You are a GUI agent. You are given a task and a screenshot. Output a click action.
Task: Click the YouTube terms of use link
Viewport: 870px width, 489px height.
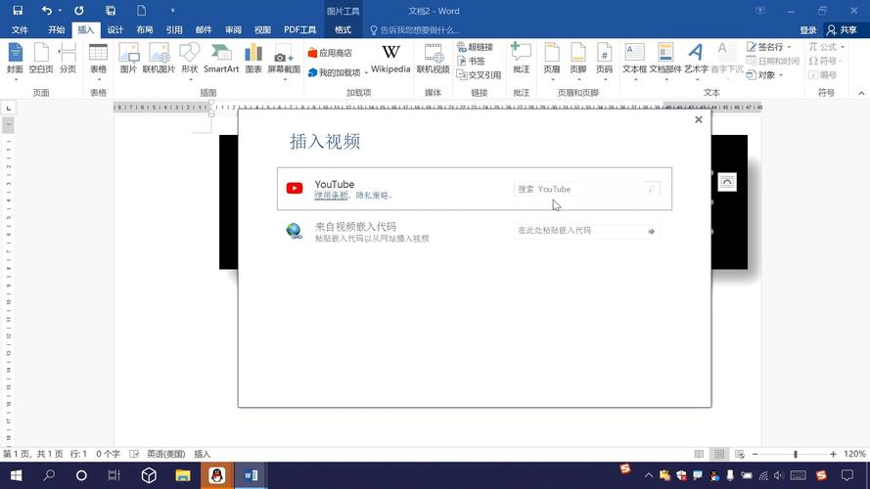point(331,196)
